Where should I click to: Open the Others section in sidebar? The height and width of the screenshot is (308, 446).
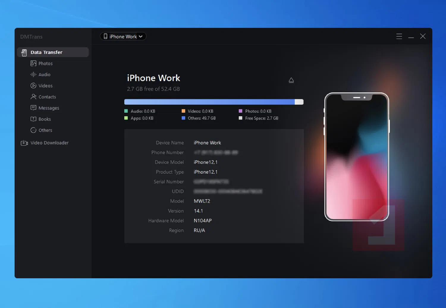45,130
